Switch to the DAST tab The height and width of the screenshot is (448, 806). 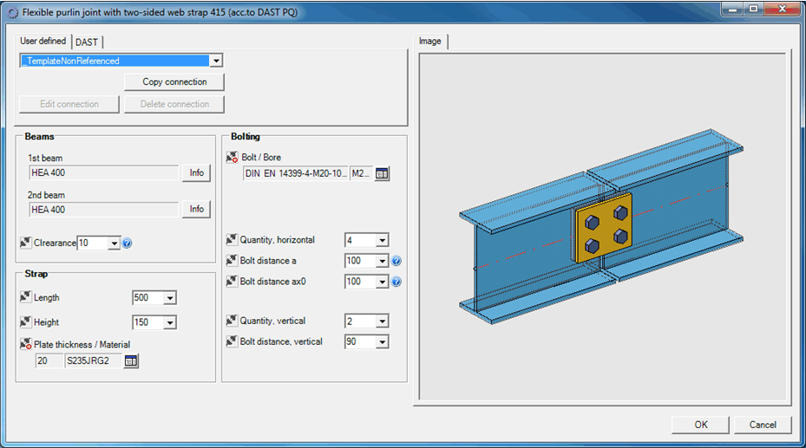coord(87,42)
